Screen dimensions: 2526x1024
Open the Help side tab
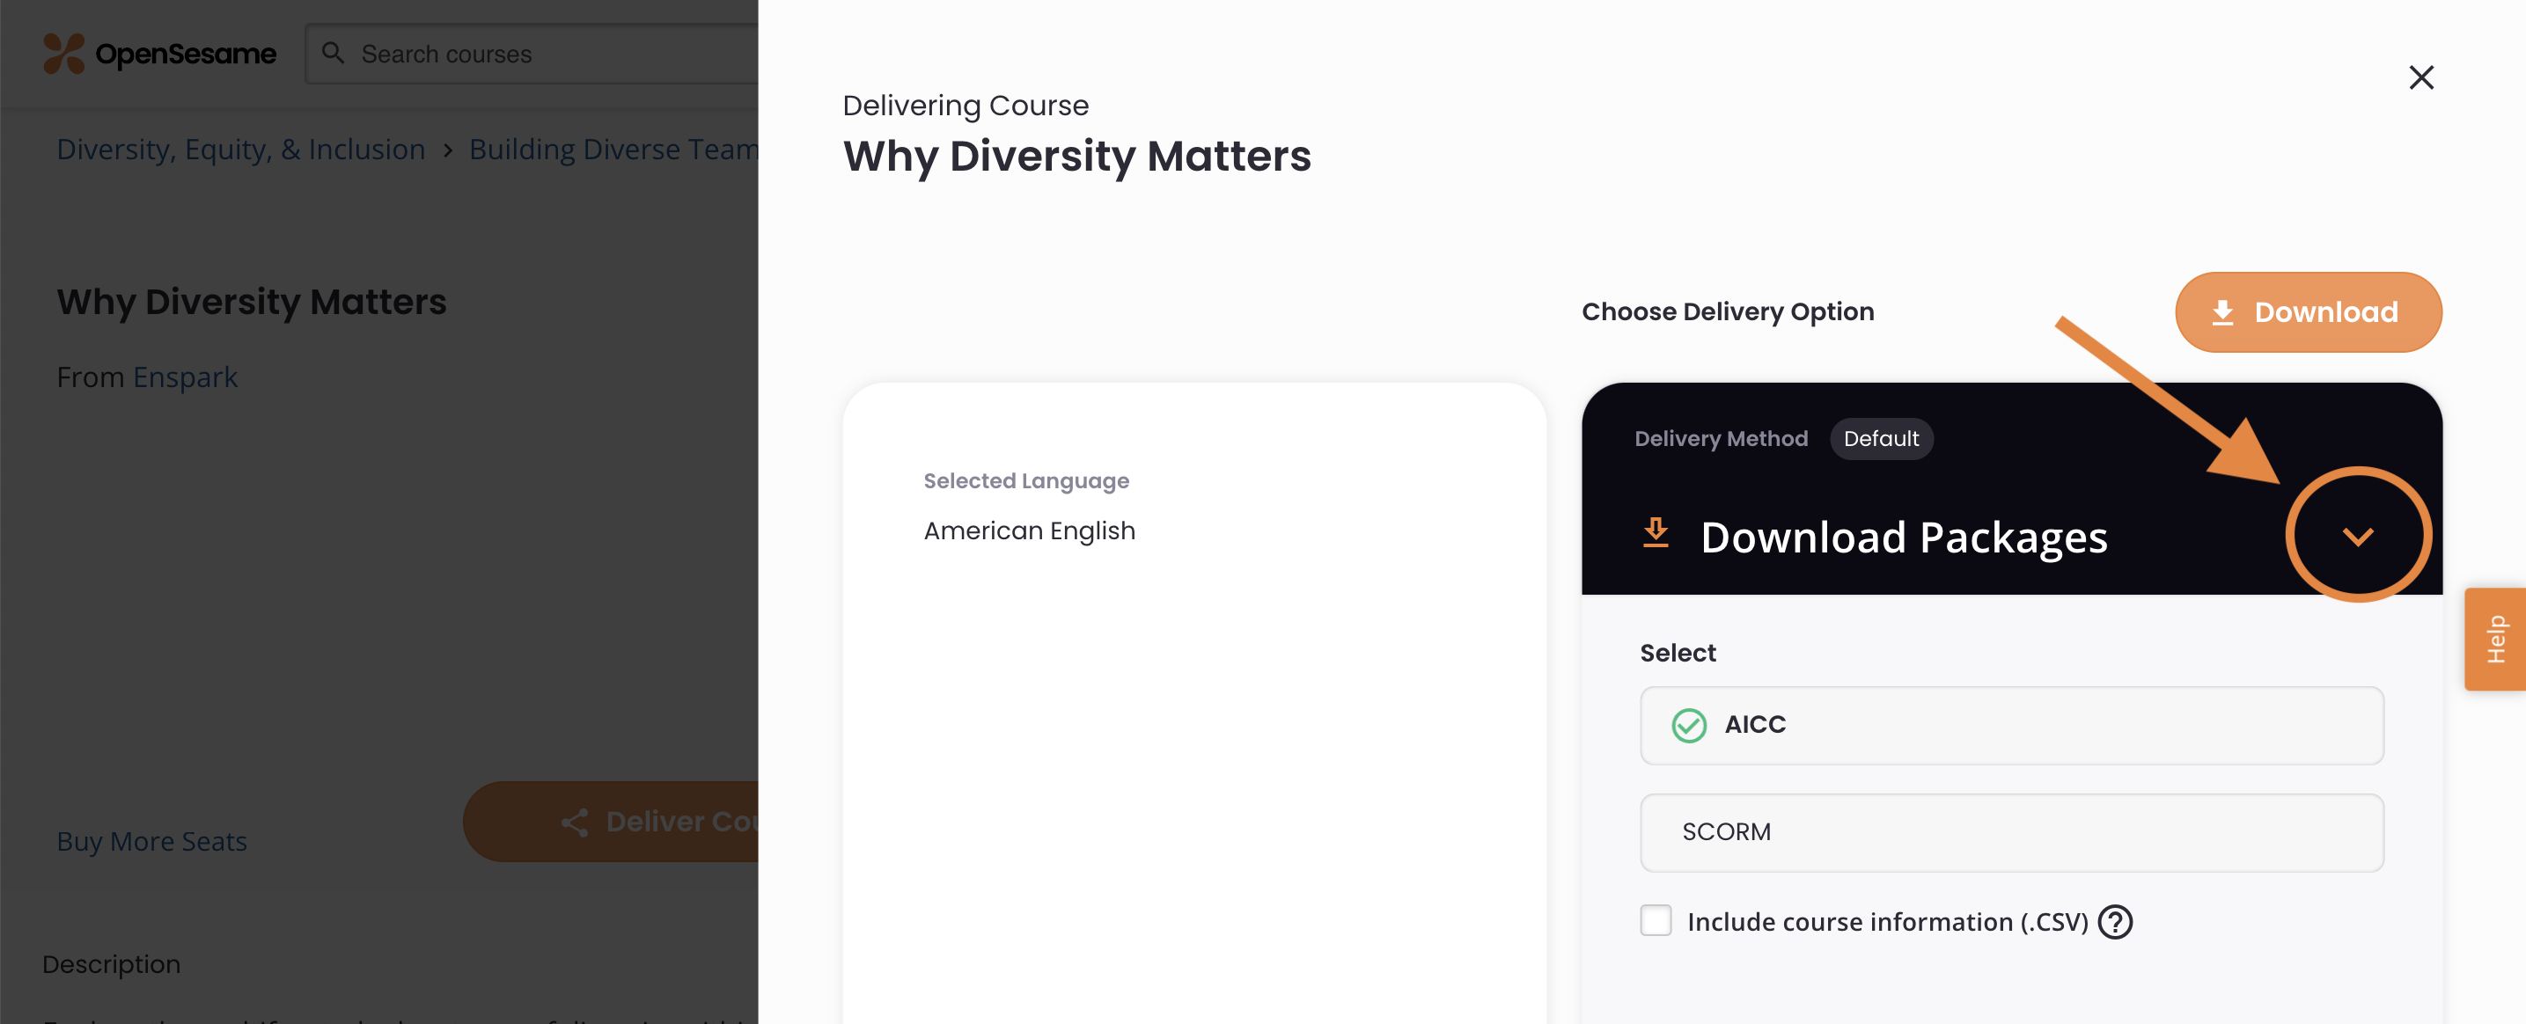pos(2494,639)
